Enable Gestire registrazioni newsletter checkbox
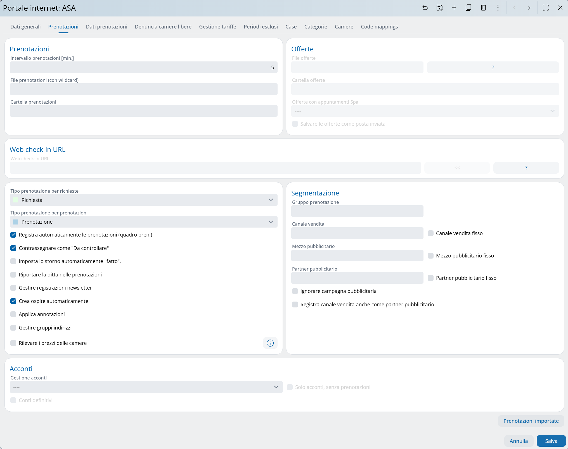 pyautogui.click(x=13, y=288)
